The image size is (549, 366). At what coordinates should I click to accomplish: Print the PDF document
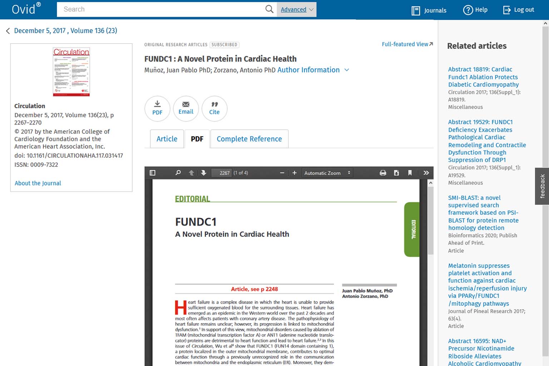pyautogui.click(x=383, y=173)
